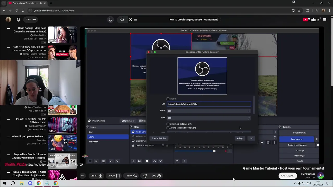Click the Standardvärden button
333x187 pixels.
(159, 138)
